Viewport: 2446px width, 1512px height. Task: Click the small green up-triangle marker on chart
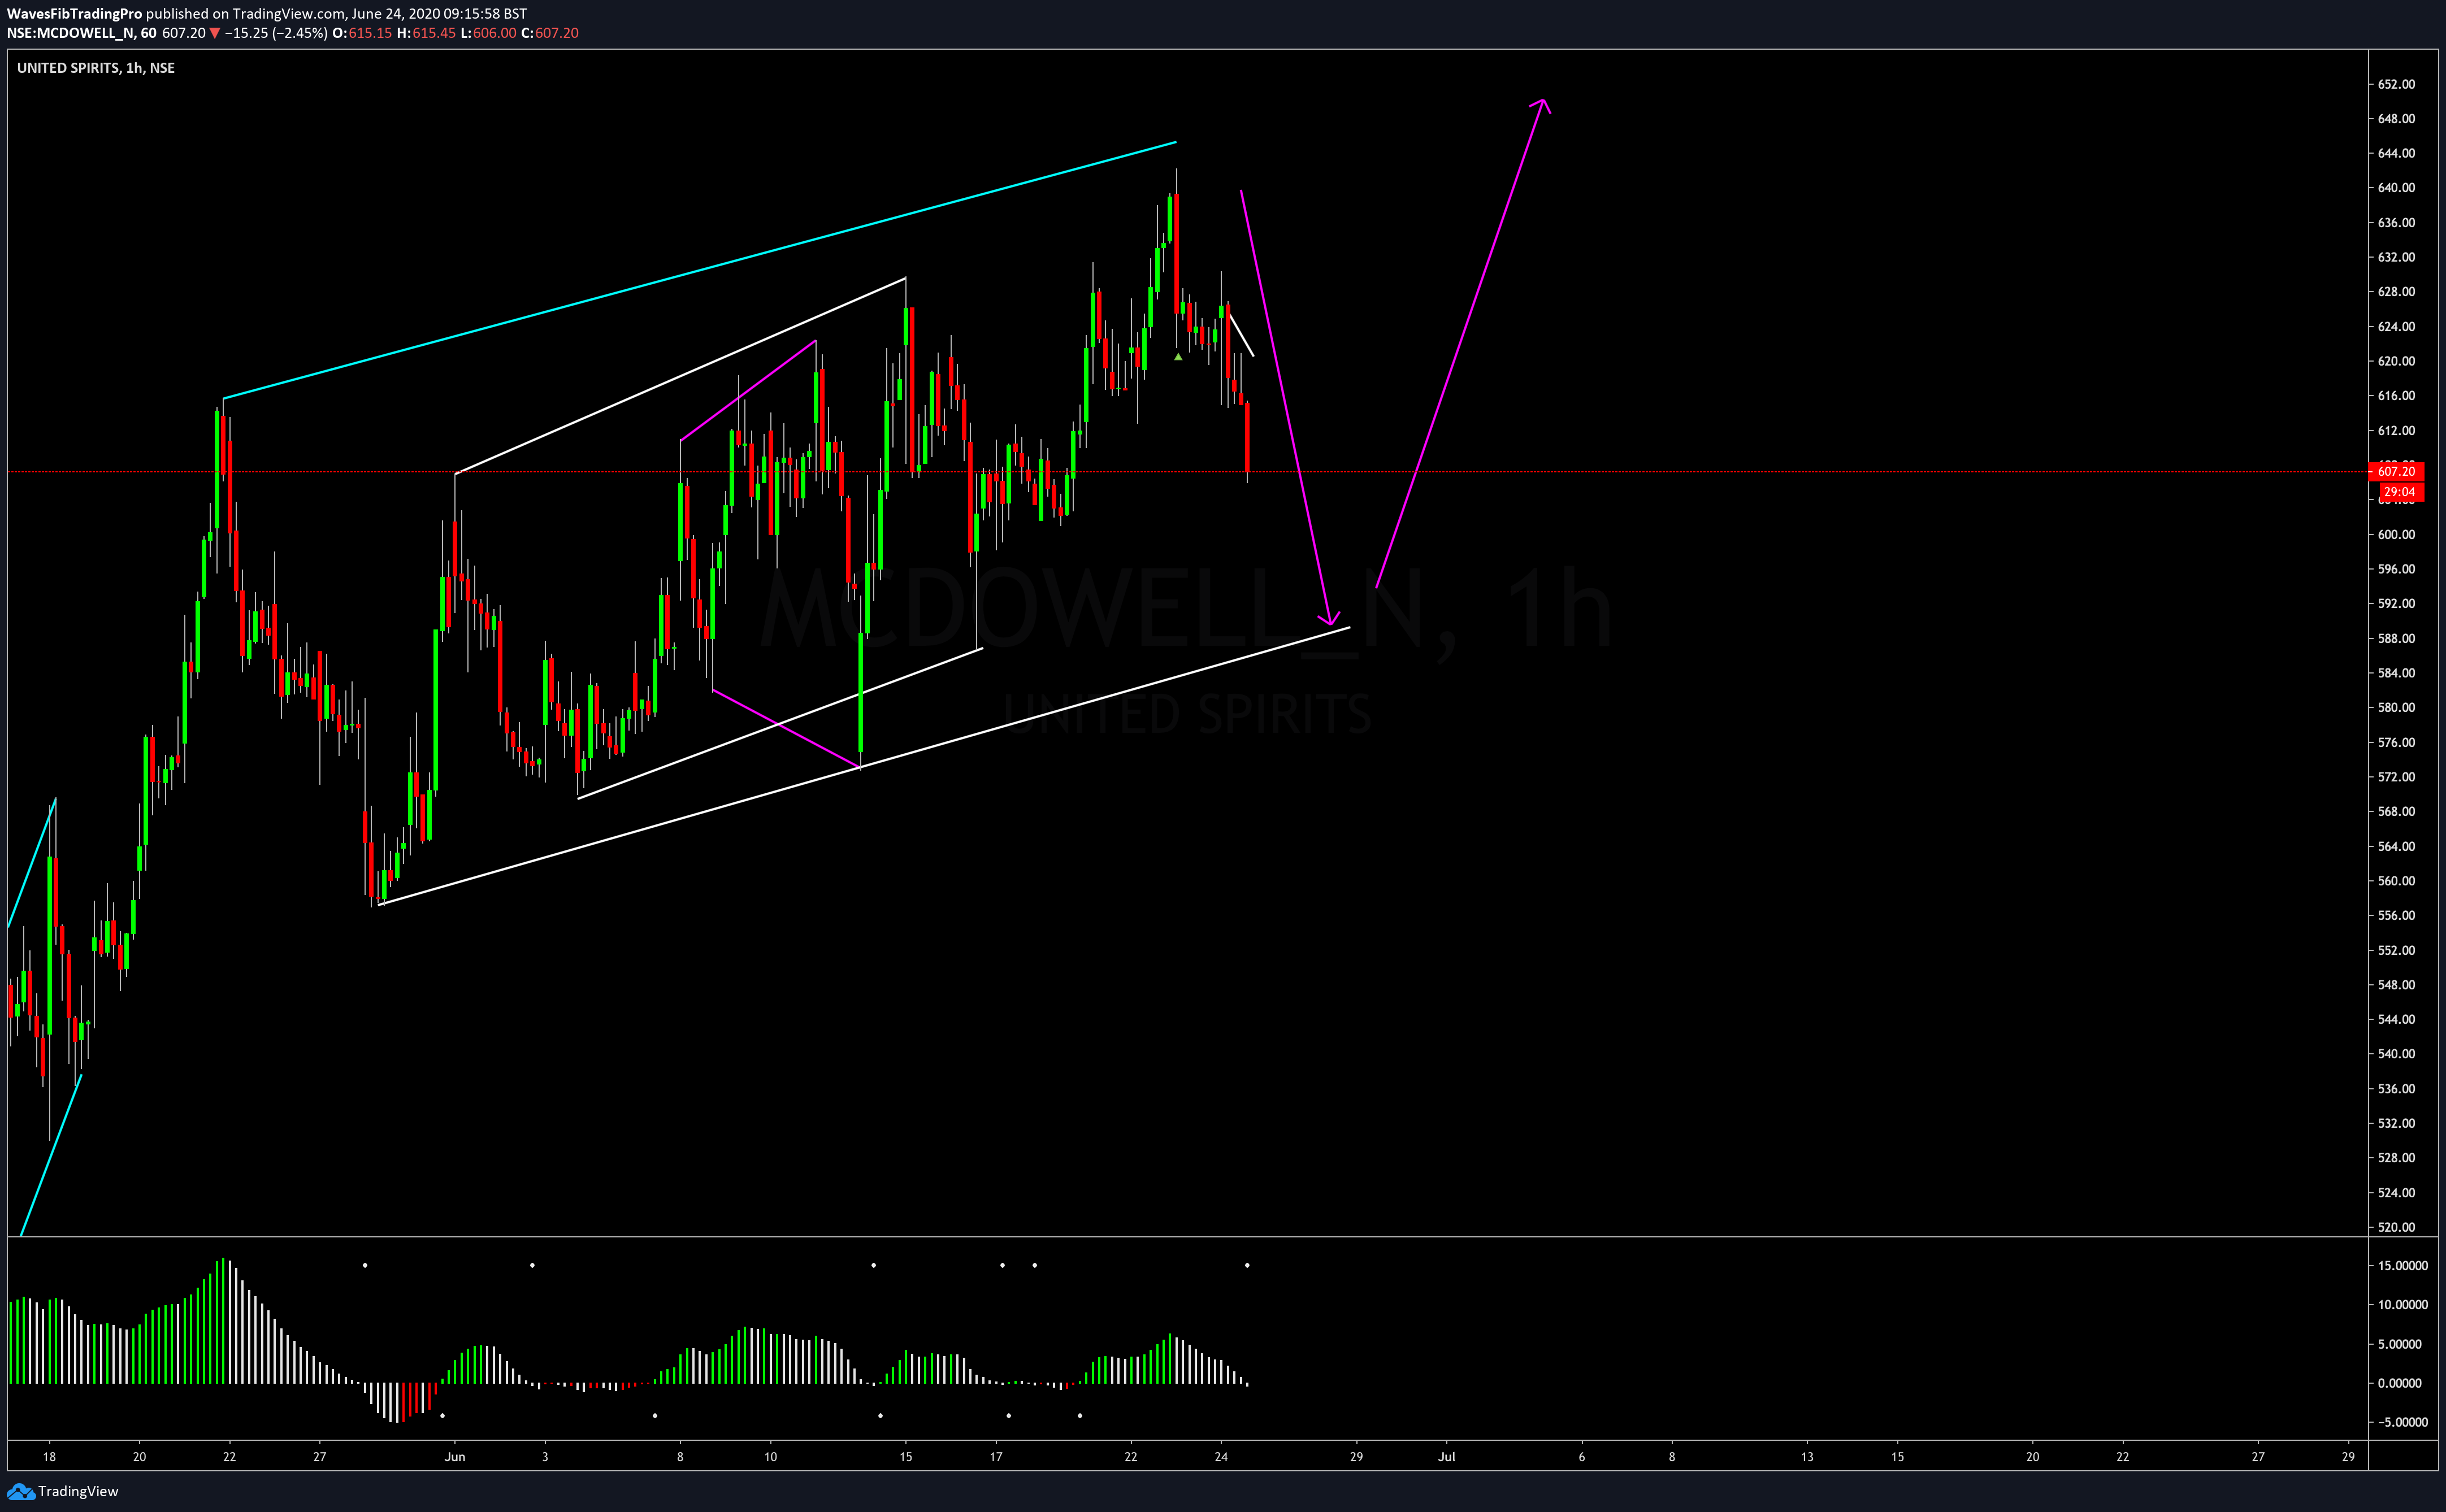click(1178, 357)
